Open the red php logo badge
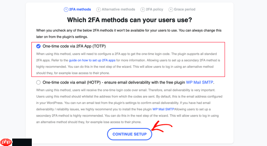Screen dimensions: 267x146 6,142
